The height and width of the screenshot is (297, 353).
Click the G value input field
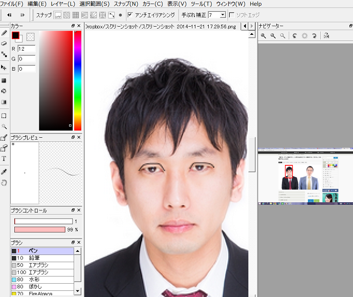click(x=27, y=58)
